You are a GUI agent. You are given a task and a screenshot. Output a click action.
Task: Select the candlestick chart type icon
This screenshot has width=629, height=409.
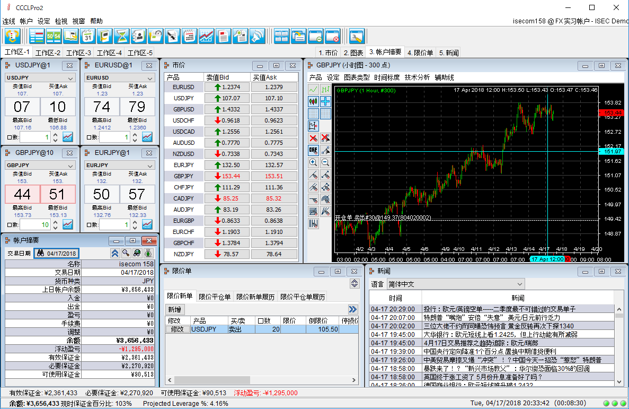point(313,102)
